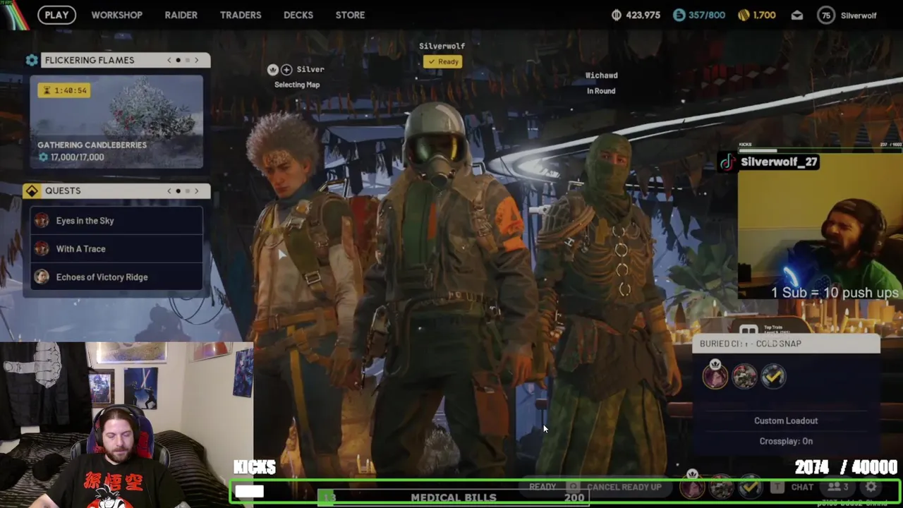Click the With A Trace quest icon

coord(42,249)
